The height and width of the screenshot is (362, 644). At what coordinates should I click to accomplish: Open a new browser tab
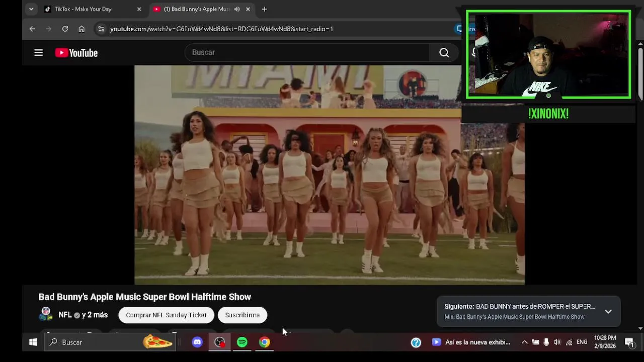pyautogui.click(x=264, y=9)
